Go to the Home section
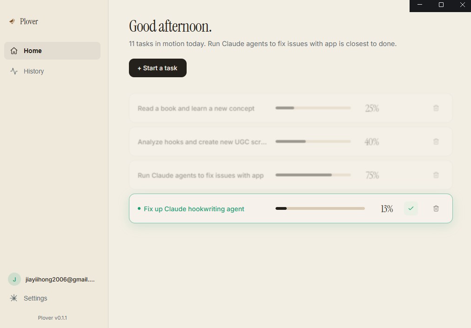The width and height of the screenshot is (471, 328). point(52,51)
